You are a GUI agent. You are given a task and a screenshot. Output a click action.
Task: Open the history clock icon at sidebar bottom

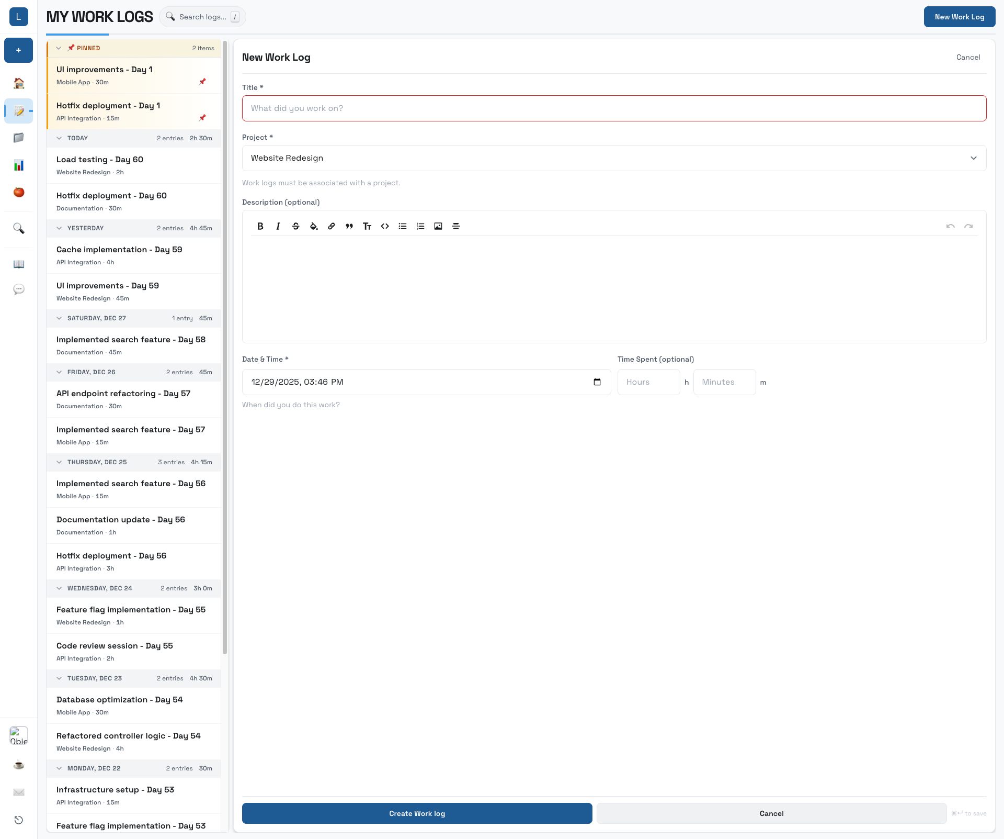click(19, 820)
